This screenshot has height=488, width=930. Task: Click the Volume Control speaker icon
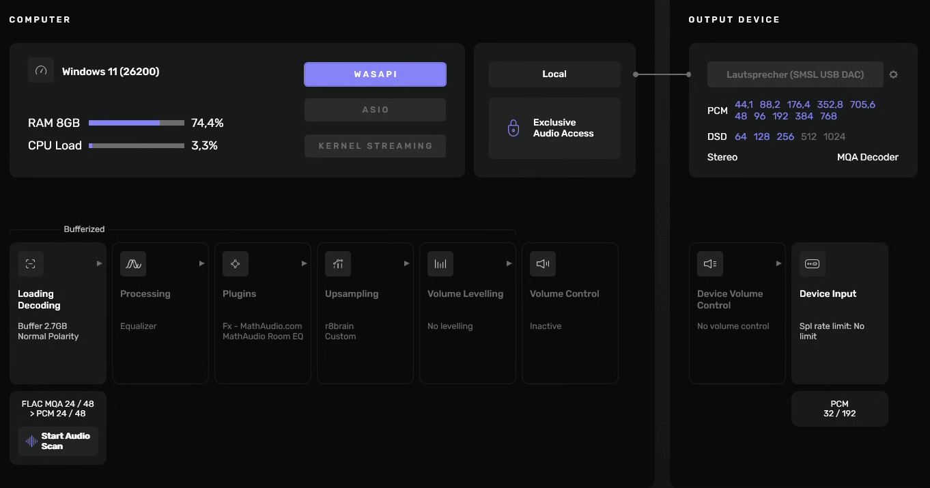coord(543,263)
